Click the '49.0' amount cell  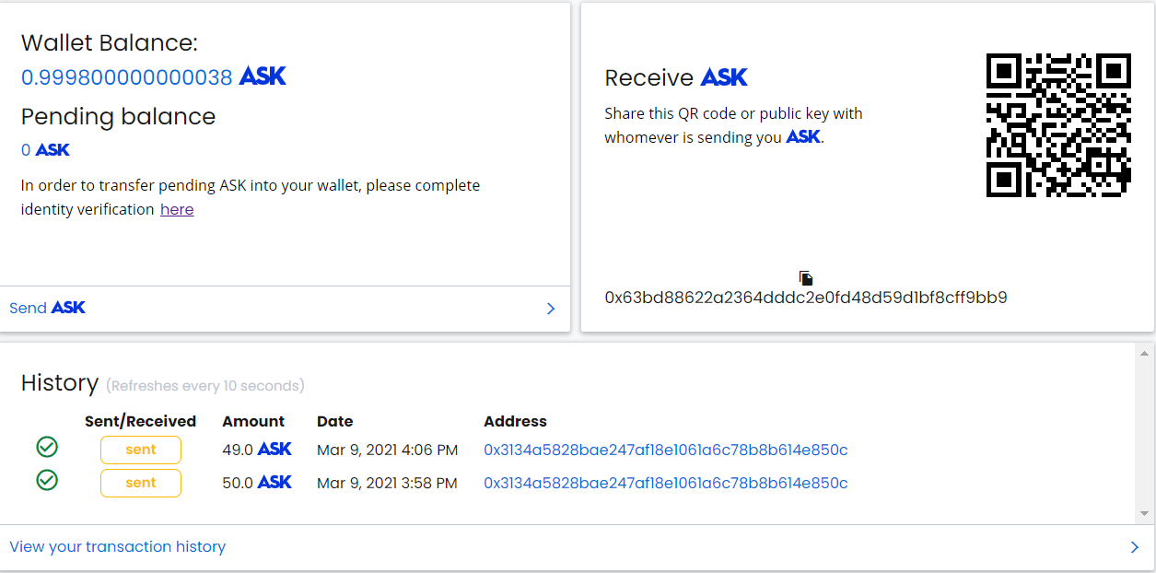[x=238, y=450]
